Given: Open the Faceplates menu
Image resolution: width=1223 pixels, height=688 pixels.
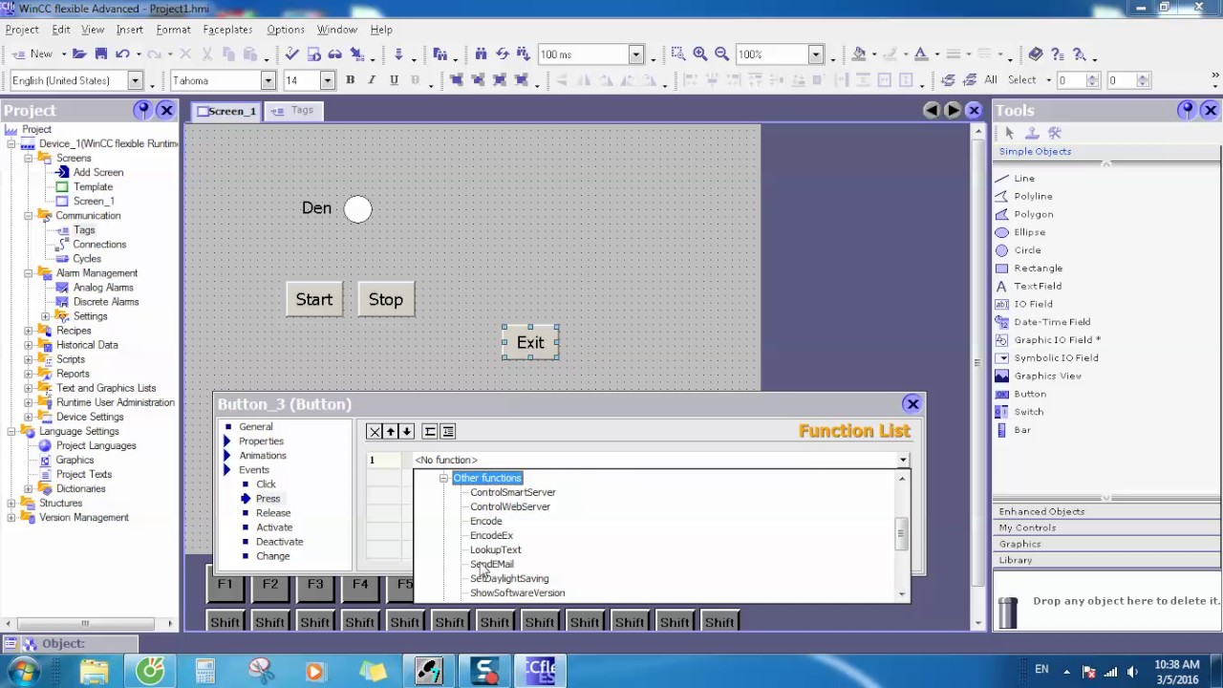Looking at the screenshot, I should tap(227, 30).
